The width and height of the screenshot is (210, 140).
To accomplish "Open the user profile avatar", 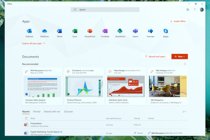I will point(202,10).
